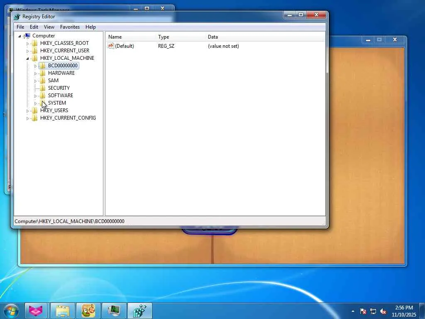Maximize the Registry Editor window

coord(301,15)
